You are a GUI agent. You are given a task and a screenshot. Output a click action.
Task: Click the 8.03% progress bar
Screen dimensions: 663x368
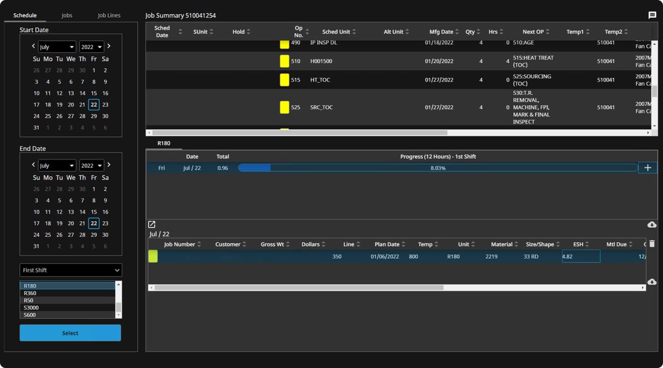[x=438, y=168]
